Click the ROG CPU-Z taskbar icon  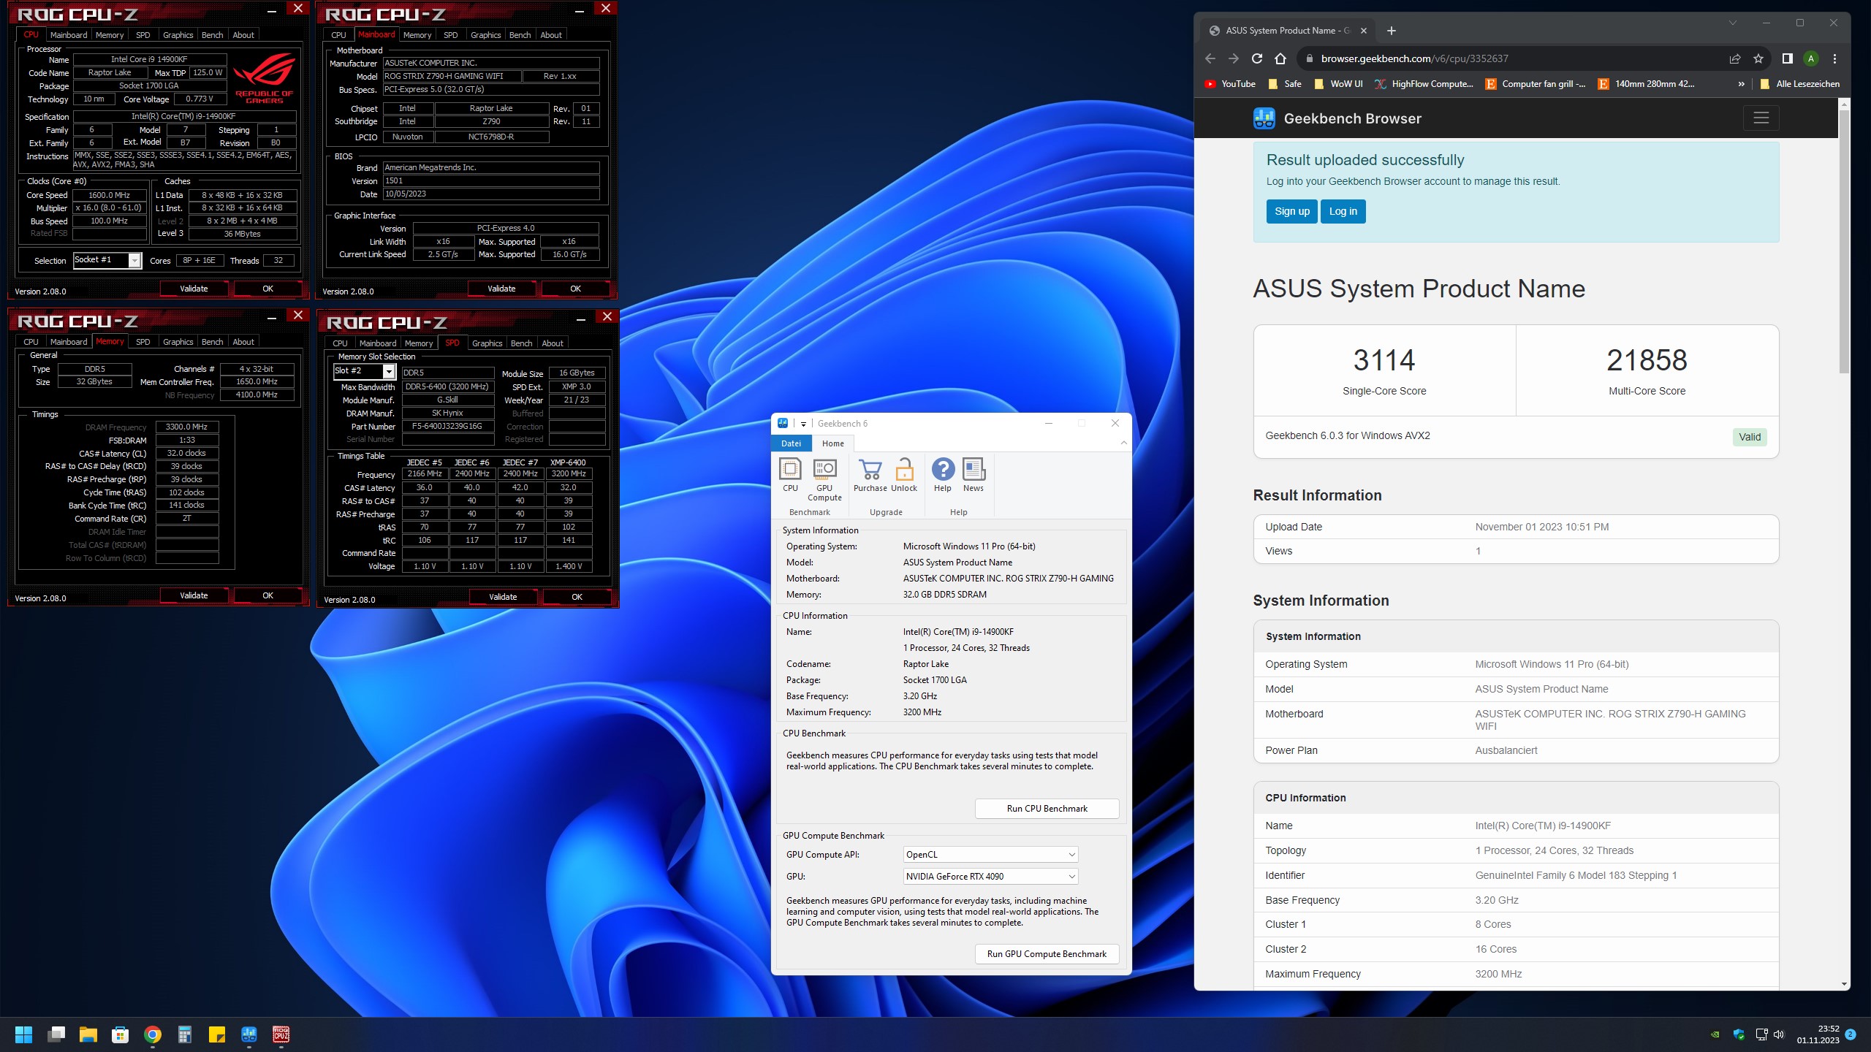point(281,1034)
